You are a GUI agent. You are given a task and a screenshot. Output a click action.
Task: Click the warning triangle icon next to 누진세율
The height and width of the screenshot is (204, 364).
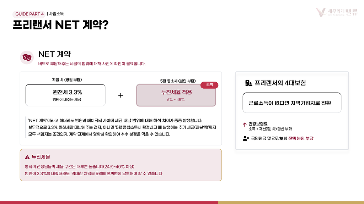tap(27, 157)
